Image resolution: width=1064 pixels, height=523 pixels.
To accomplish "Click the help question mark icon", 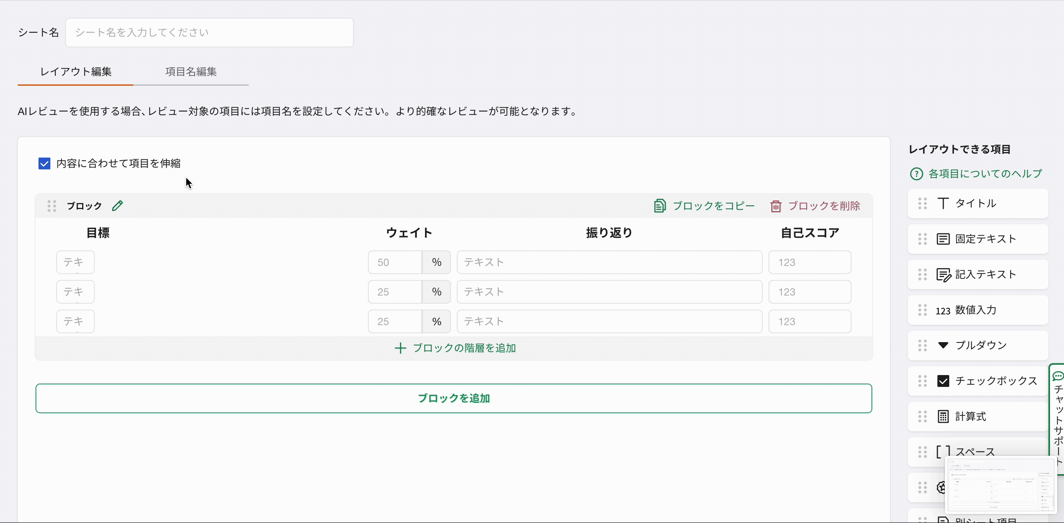I will coord(916,174).
